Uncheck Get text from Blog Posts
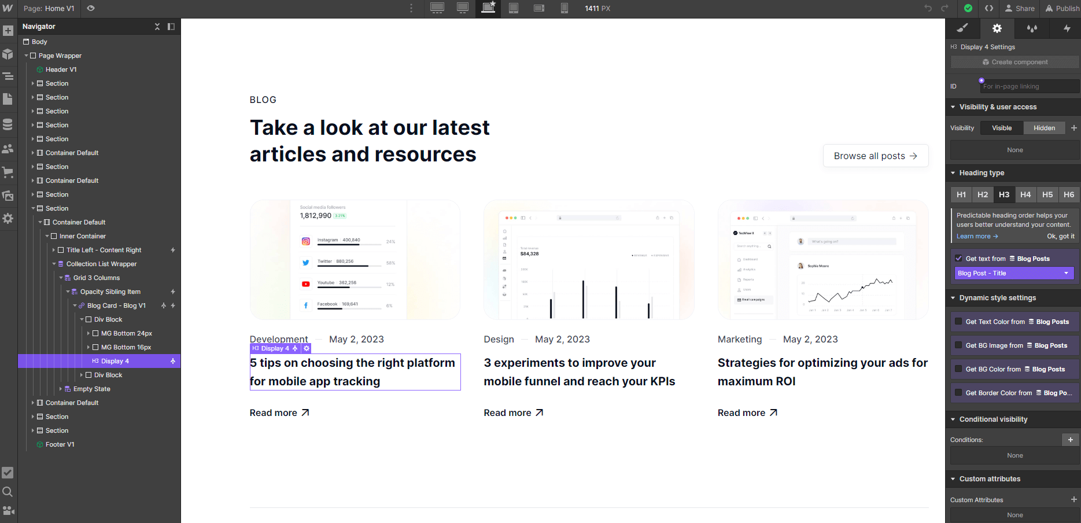This screenshot has width=1081, height=523. pos(959,258)
